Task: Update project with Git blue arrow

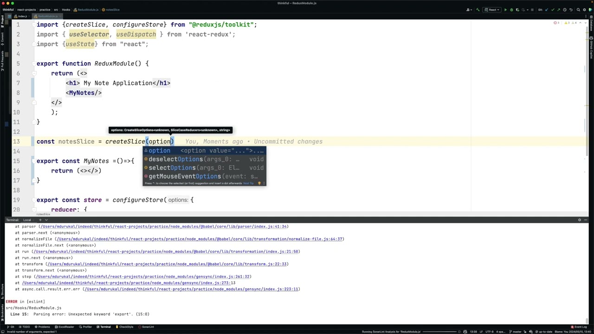Action: click(547, 10)
